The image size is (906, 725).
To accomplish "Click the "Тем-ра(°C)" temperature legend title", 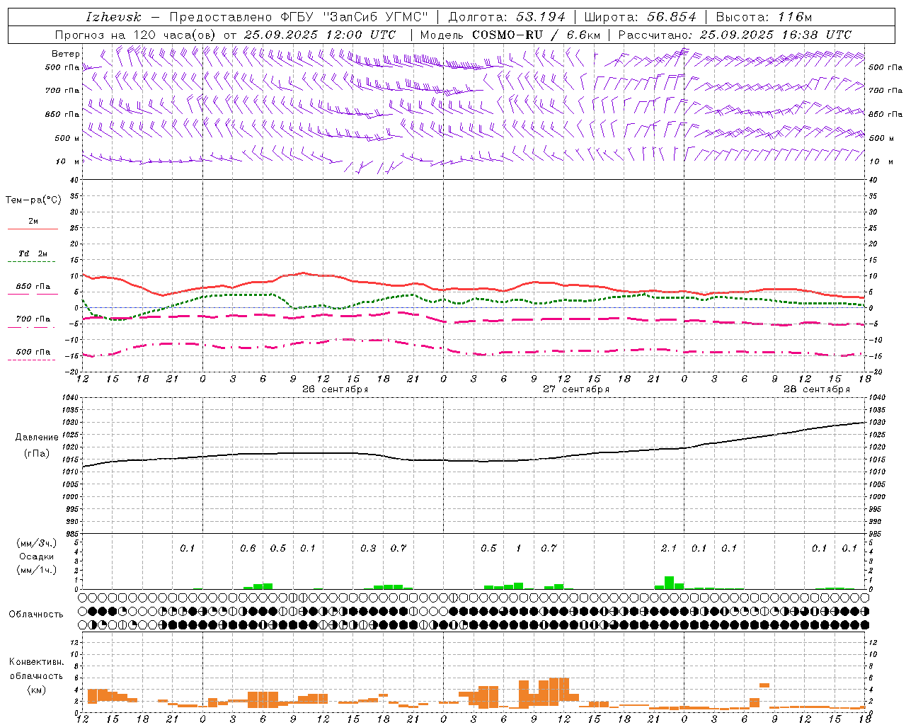I will (33, 200).
